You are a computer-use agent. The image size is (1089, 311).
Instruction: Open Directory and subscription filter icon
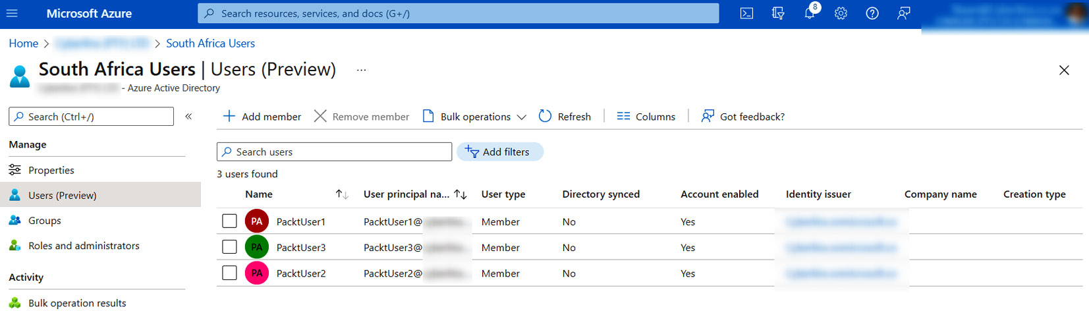click(x=778, y=13)
